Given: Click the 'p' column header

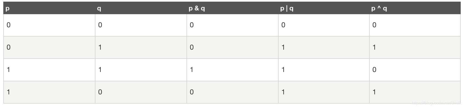Looking at the screenshot, I should point(7,8).
